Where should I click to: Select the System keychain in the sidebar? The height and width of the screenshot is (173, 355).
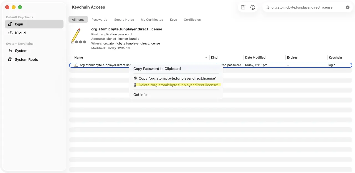coord(34,51)
